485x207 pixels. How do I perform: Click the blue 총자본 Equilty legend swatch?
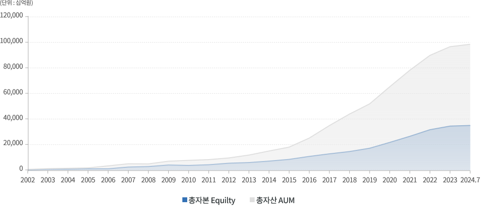[x=185, y=200]
